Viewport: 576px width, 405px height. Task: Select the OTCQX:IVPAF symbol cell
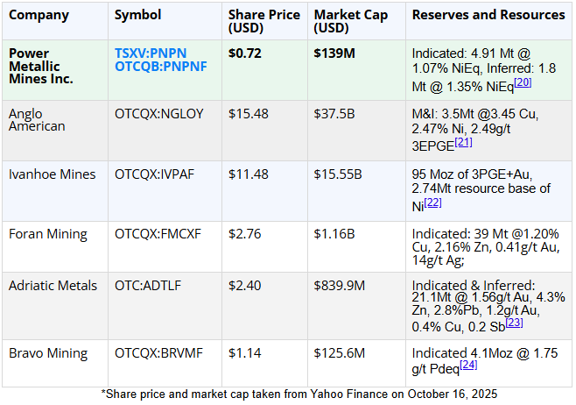(156, 174)
